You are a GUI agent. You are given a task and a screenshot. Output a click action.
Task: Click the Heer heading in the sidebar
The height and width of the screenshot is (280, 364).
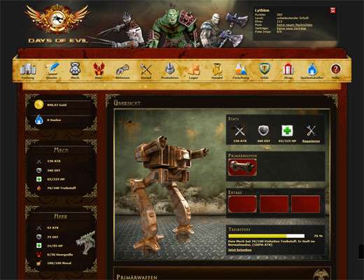click(61, 216)
